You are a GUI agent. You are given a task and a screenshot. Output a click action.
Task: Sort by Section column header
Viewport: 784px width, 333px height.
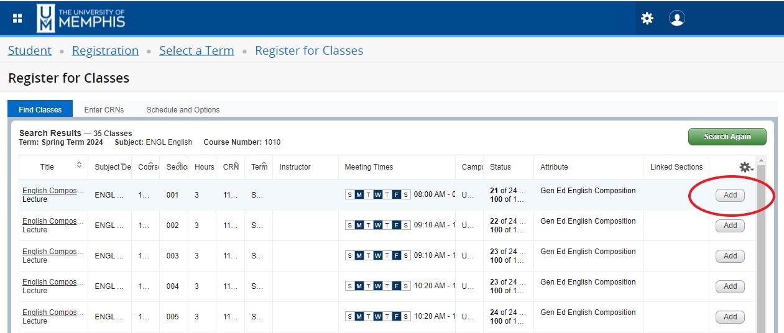point(173,166)
